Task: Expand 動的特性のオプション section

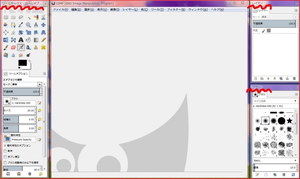Action: click(5, 146)
